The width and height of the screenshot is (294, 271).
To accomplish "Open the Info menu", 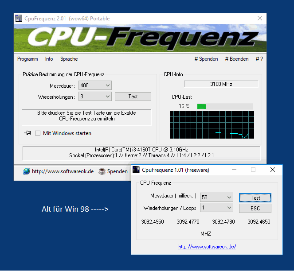I will coord(49,59).
